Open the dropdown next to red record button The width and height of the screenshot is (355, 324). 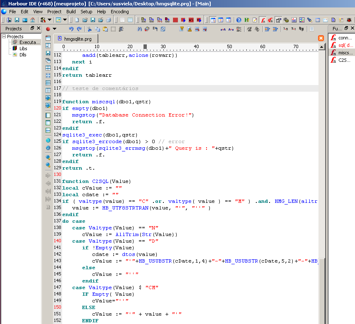pos(54,29)
